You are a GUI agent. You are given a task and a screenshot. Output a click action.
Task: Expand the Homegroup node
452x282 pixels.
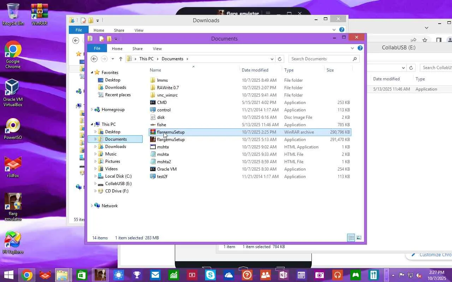[x=92, y=110]
